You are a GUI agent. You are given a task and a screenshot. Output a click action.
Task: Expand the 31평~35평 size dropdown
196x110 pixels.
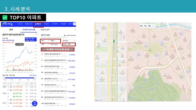69,44
